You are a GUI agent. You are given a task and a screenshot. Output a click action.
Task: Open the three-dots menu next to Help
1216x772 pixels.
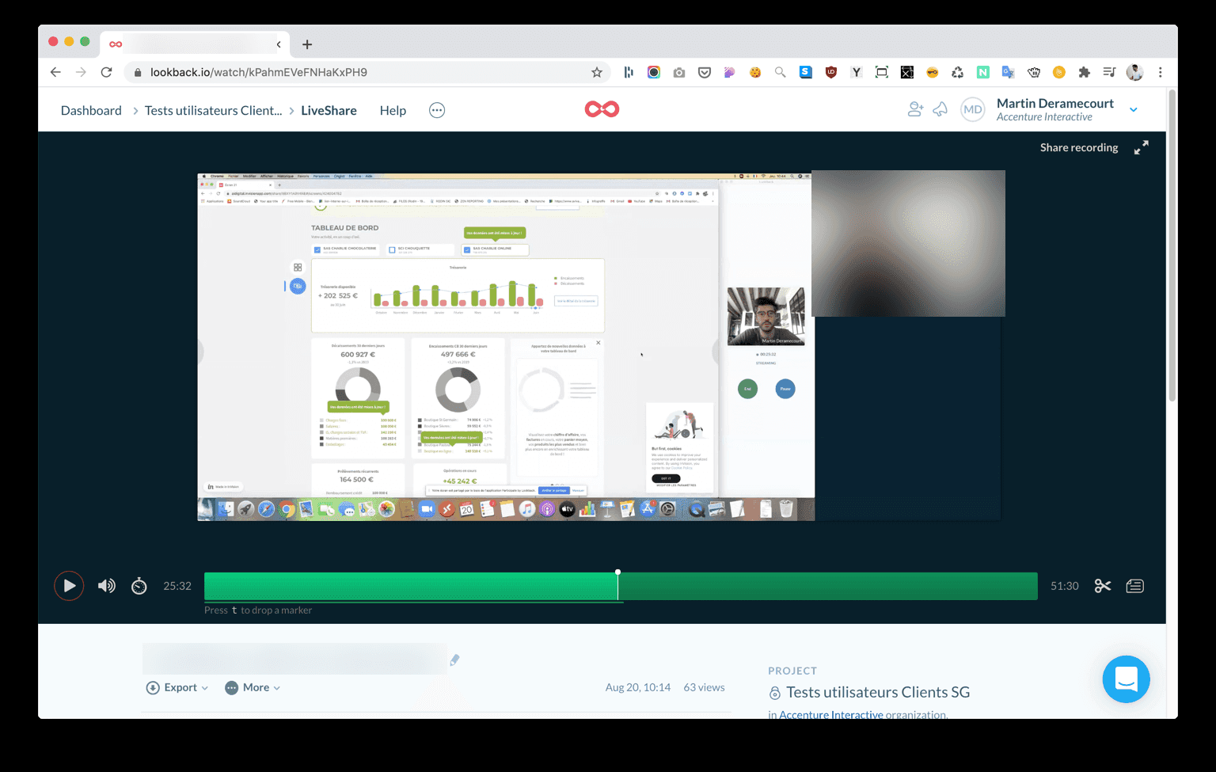pos(437,110)
